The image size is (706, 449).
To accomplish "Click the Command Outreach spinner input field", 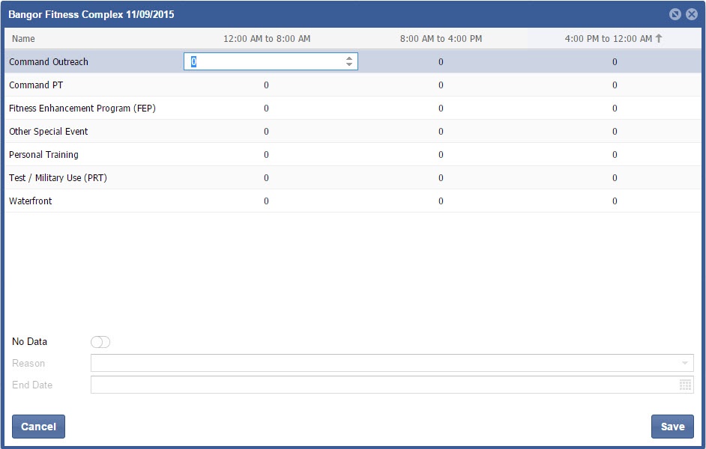I will 262,62.
